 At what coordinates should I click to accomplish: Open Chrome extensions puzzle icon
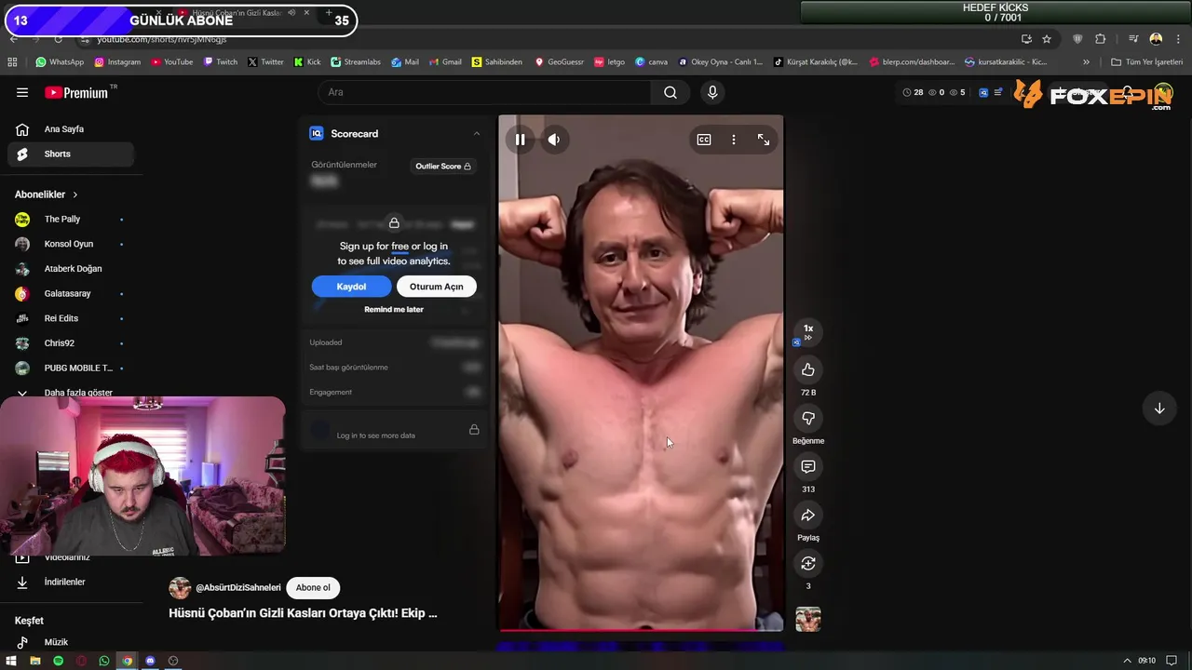pyautogui.click(x=1101, y=39)
